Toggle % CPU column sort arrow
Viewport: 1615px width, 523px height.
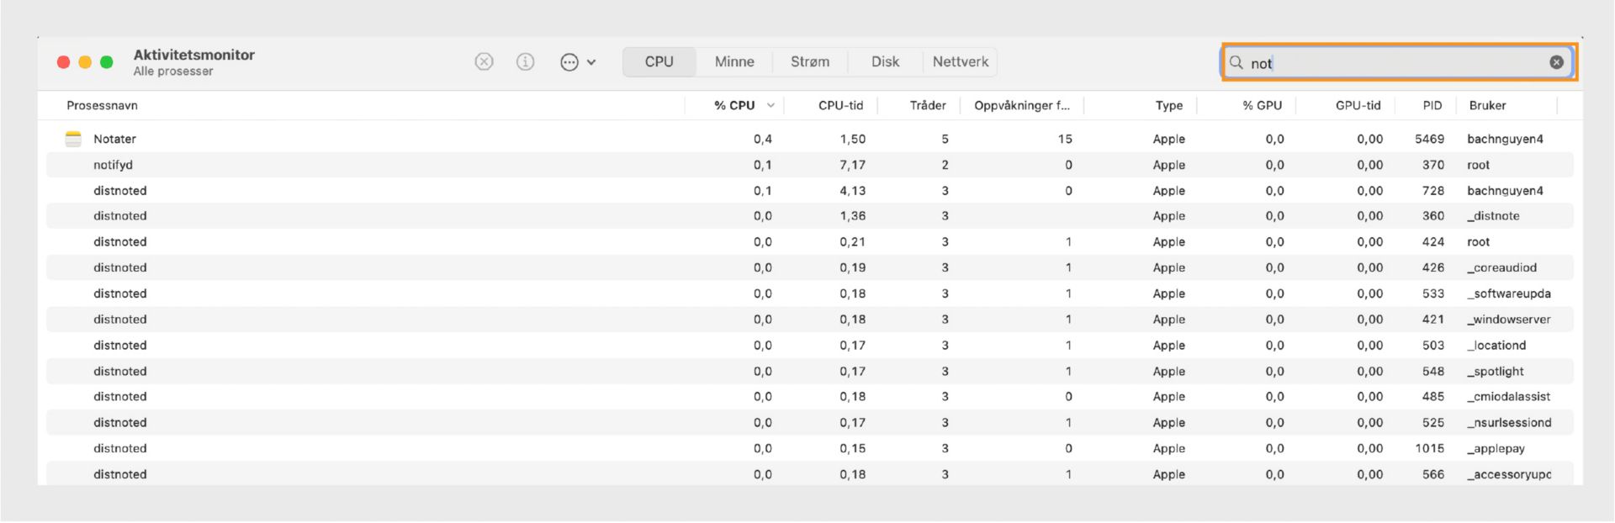[770, 106]
